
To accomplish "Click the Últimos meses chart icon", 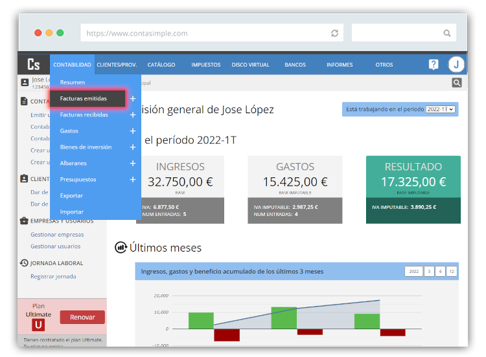I will (121, 248).
